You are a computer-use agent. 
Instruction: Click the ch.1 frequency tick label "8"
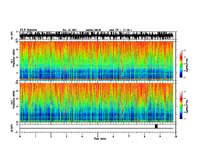pyautogui.click(x=17, y=49)
